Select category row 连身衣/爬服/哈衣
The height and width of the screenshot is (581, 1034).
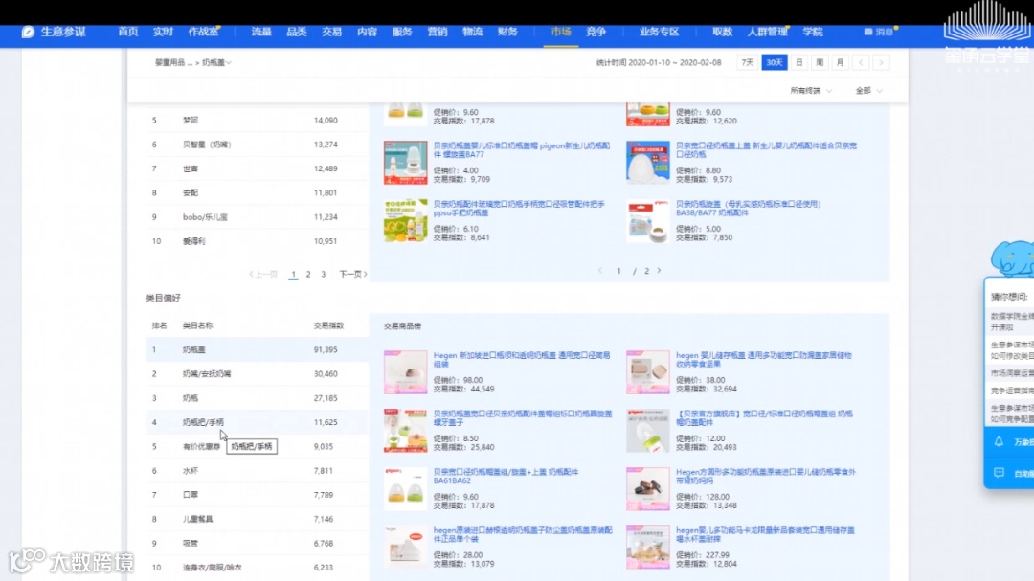[x=258, y=568]
